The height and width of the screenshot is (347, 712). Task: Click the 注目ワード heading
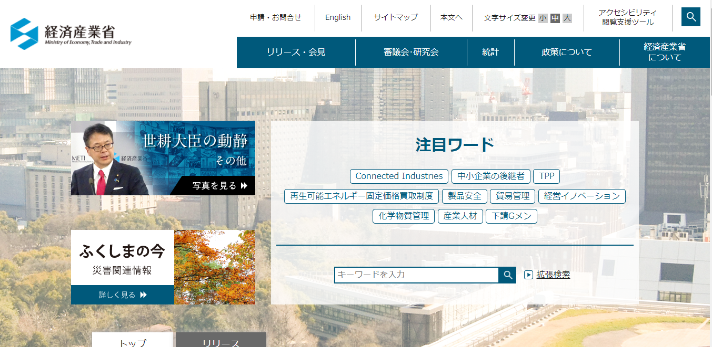pyautogui.click(x=455, y=144)
